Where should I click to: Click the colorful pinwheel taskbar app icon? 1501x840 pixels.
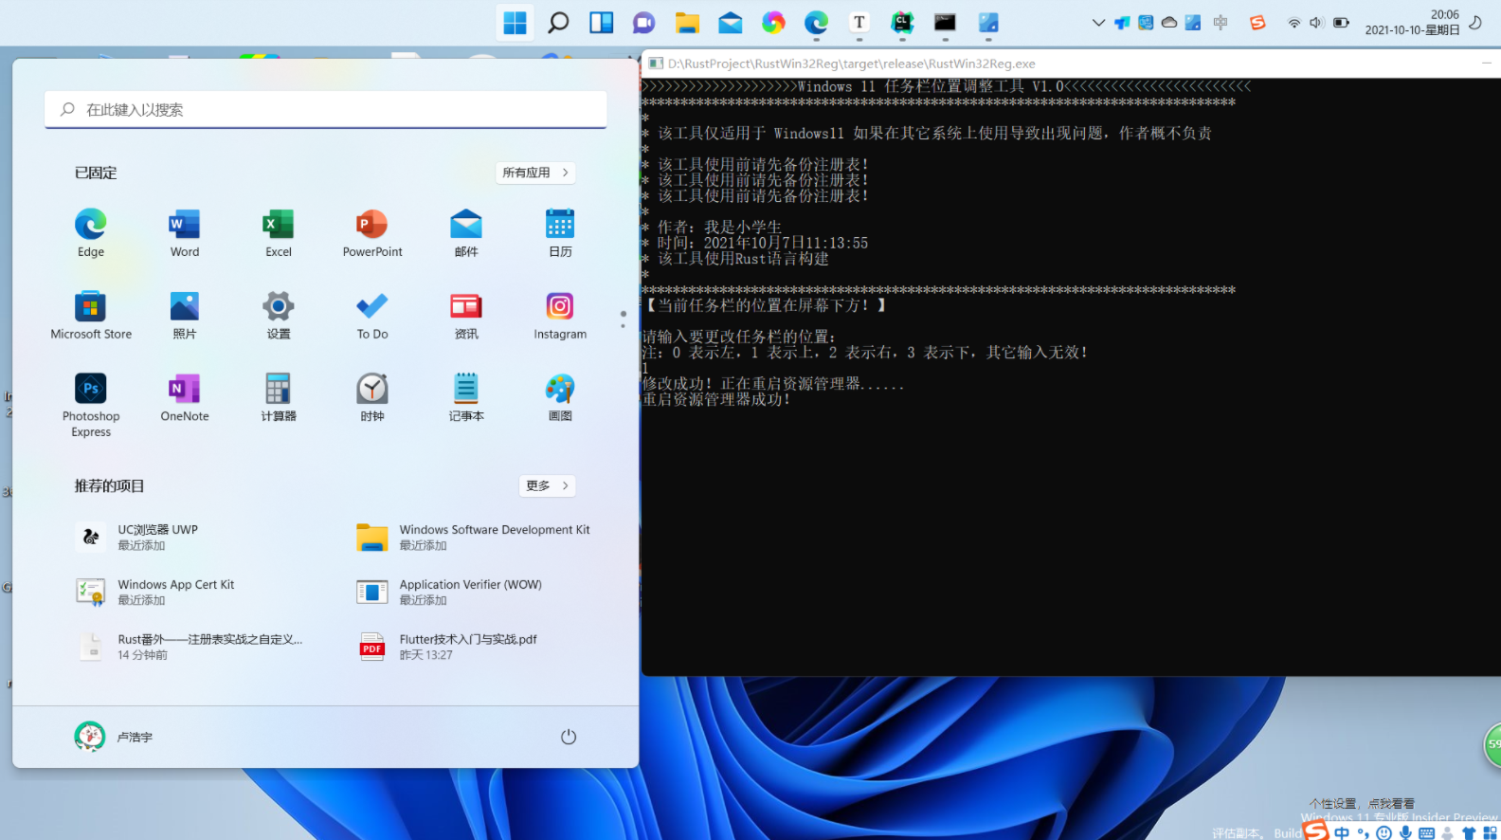coord(773,23)
